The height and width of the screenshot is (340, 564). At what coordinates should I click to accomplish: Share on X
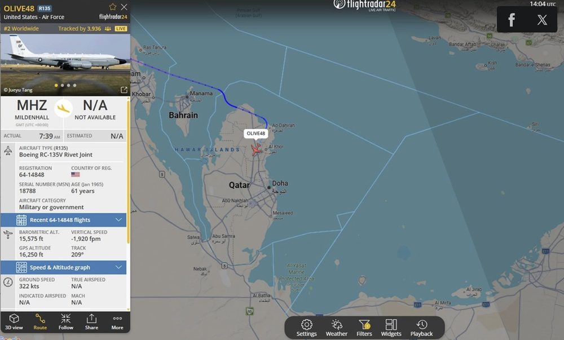click(542, 19)
